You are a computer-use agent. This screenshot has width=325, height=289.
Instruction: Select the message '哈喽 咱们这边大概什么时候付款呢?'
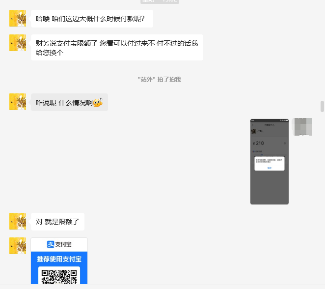coord(92,19)
